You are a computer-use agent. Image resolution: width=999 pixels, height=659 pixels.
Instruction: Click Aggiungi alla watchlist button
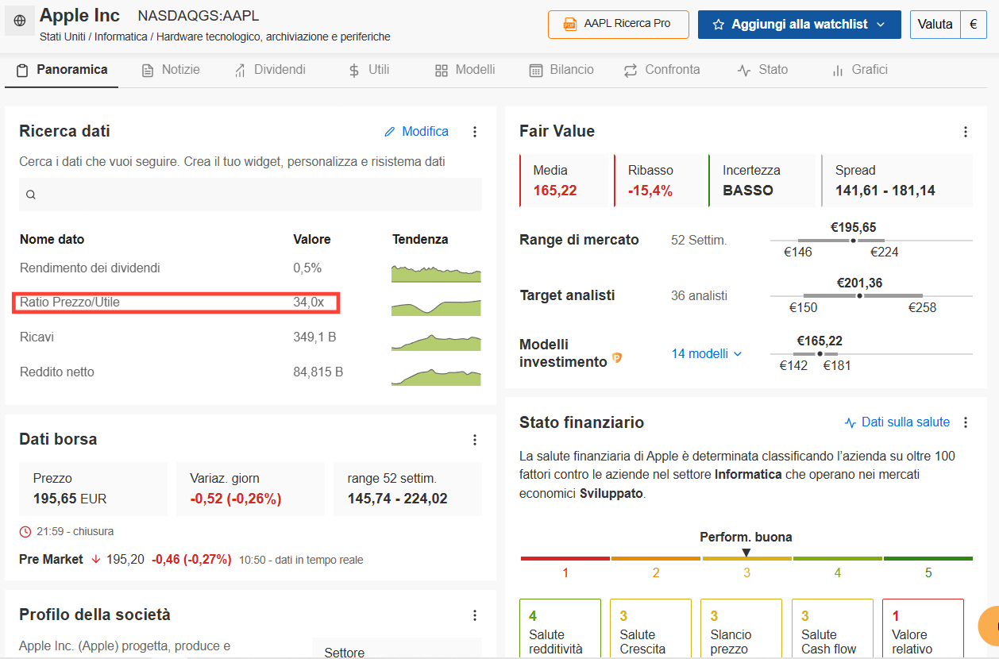point(800,25)
